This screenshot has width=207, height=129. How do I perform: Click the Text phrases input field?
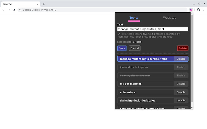coord(153,29)
